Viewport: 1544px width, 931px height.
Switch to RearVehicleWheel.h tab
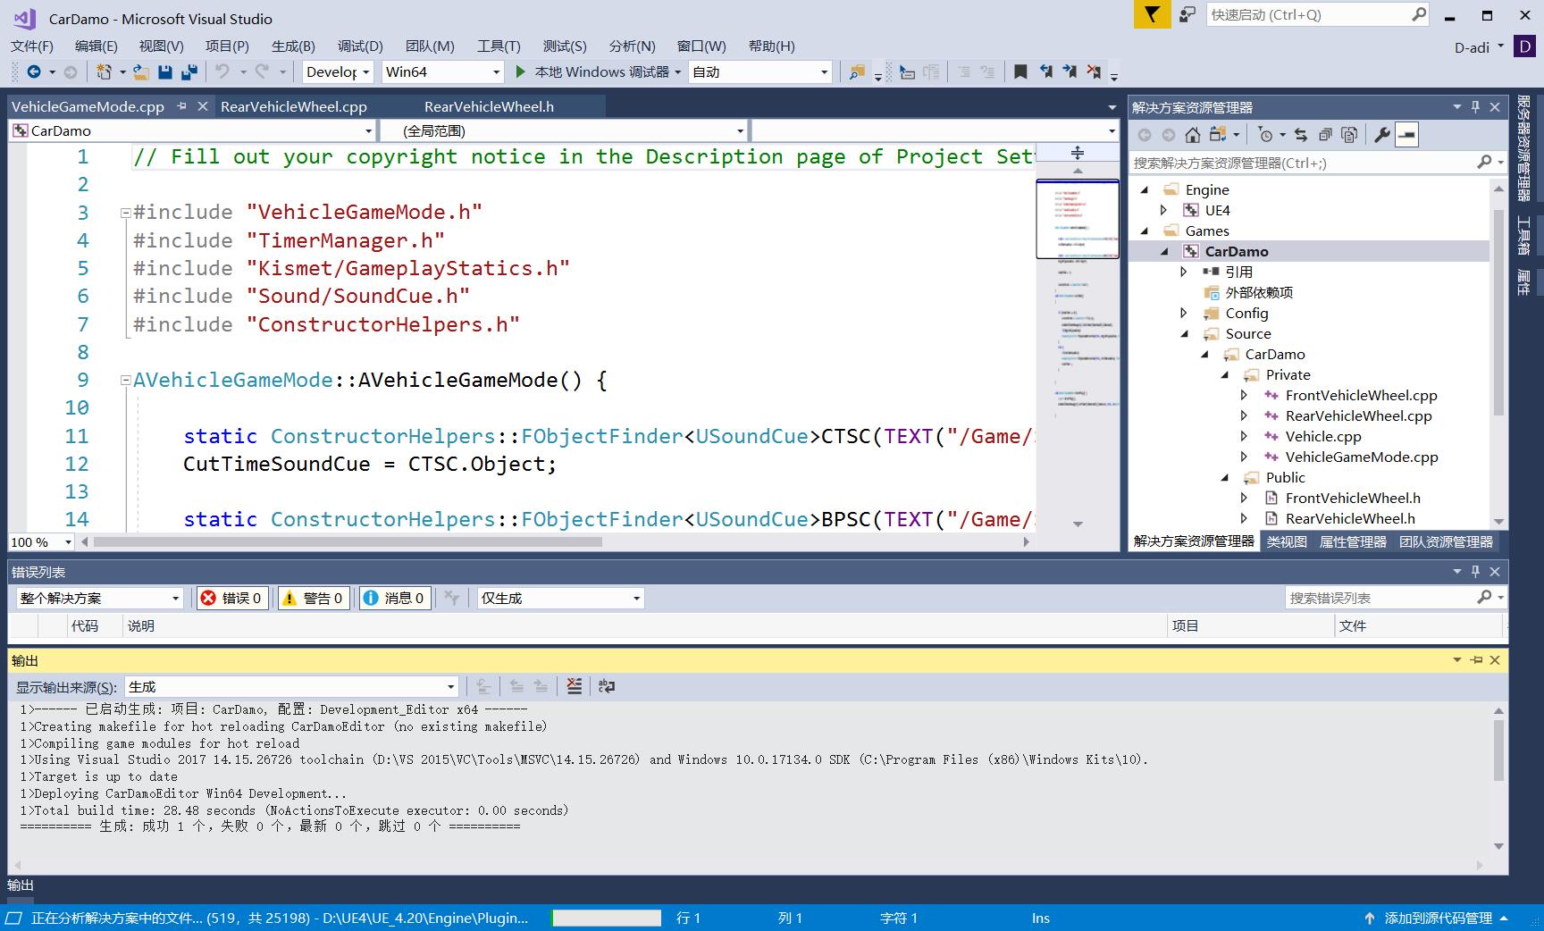[489, 106]
